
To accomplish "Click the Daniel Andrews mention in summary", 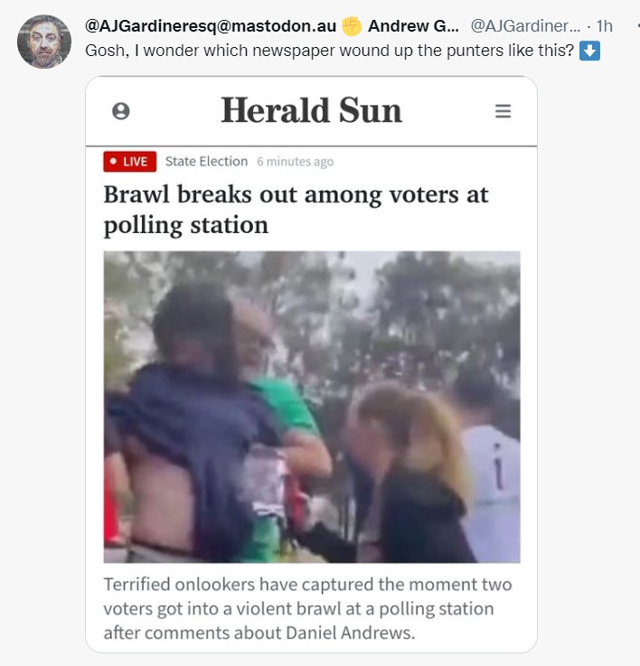I will 350,633.
